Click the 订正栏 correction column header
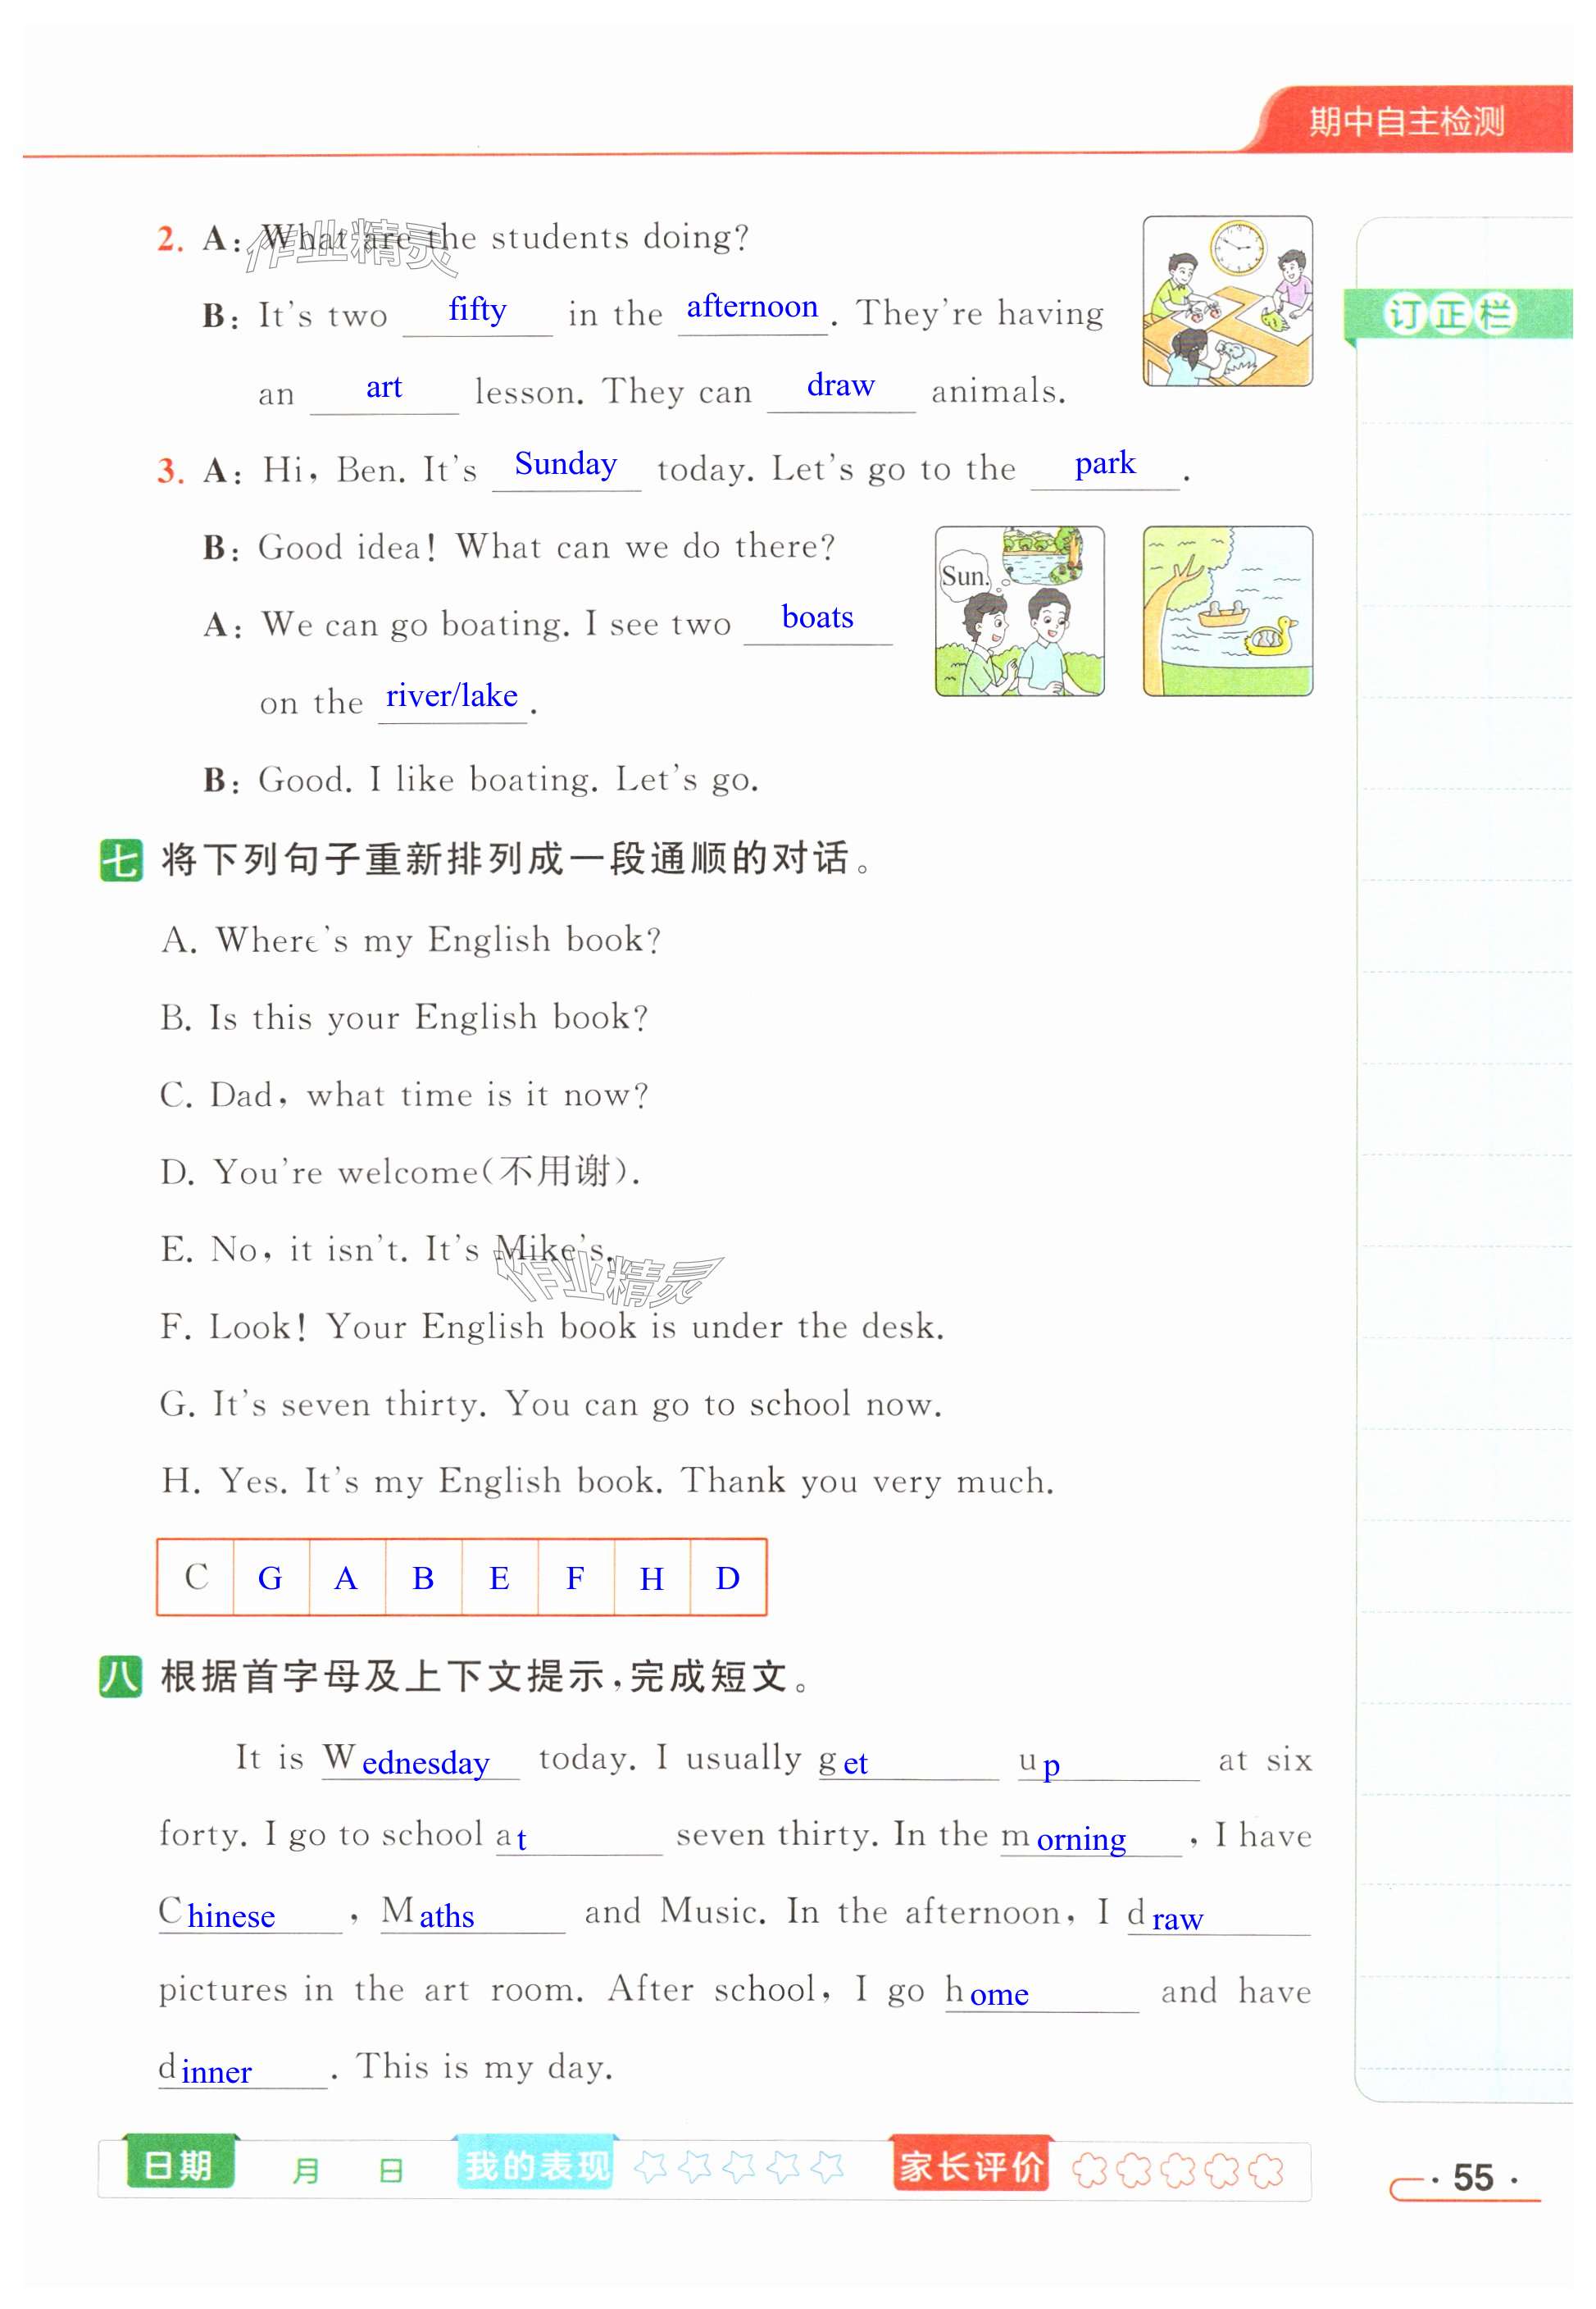 click(1451, 314)
